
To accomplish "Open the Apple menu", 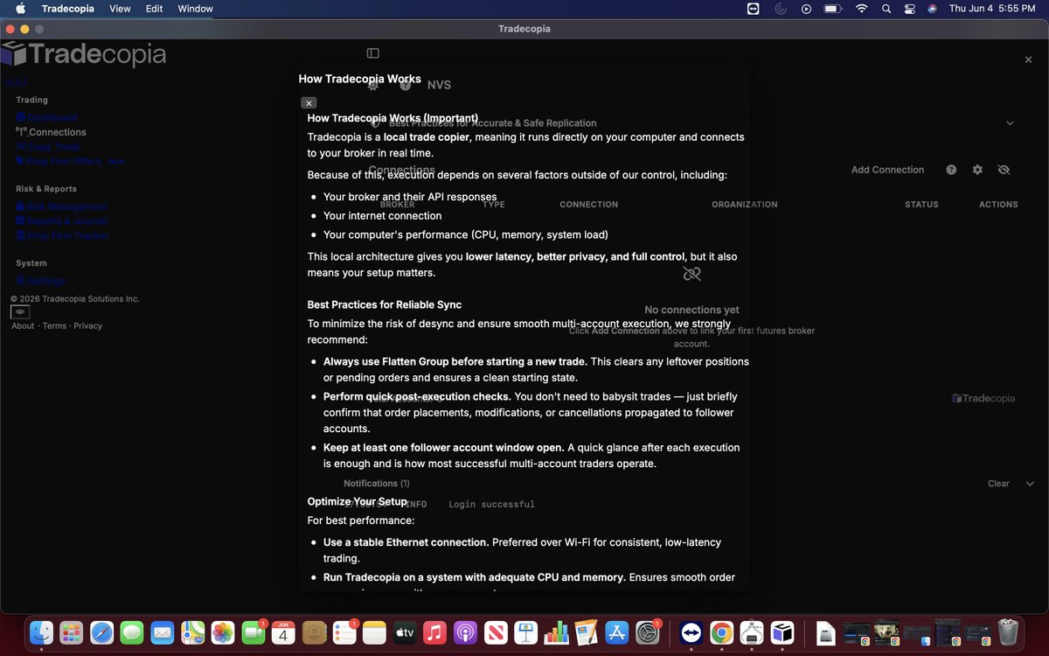I will coord(20,9).
